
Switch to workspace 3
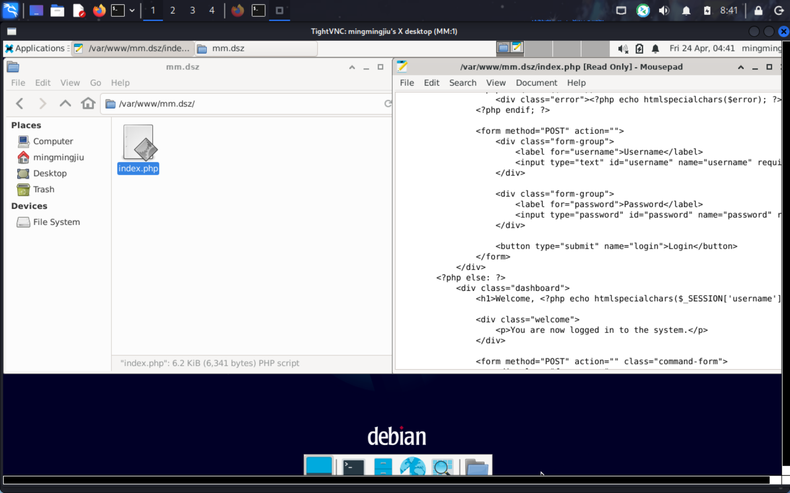click(192, 11)
